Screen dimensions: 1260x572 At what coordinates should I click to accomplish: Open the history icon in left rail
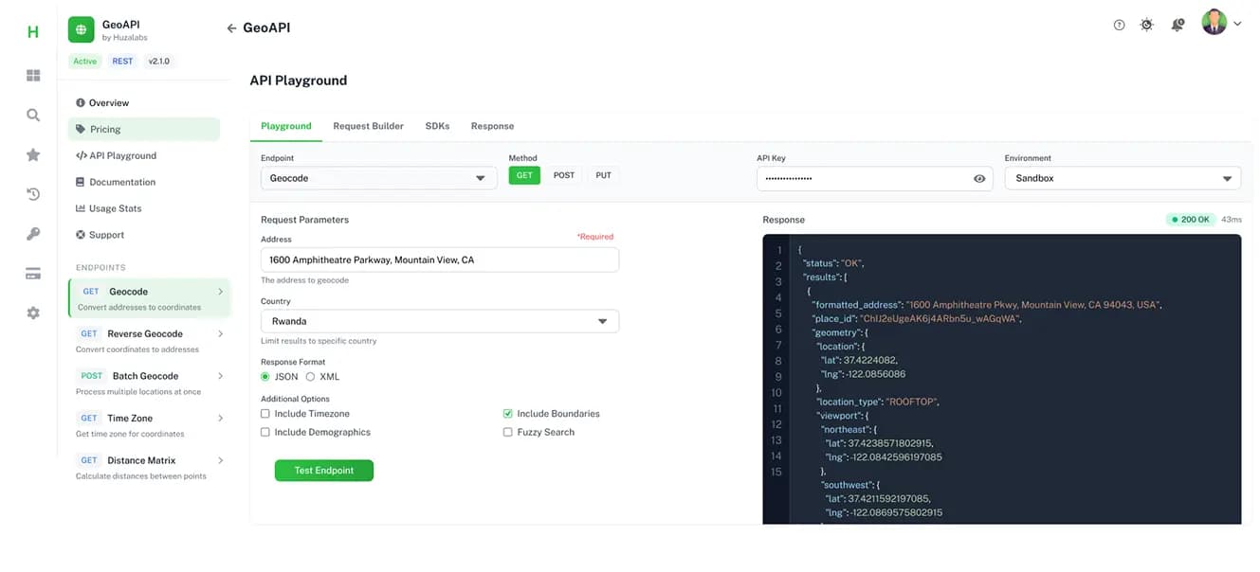(x=33, y=194)
